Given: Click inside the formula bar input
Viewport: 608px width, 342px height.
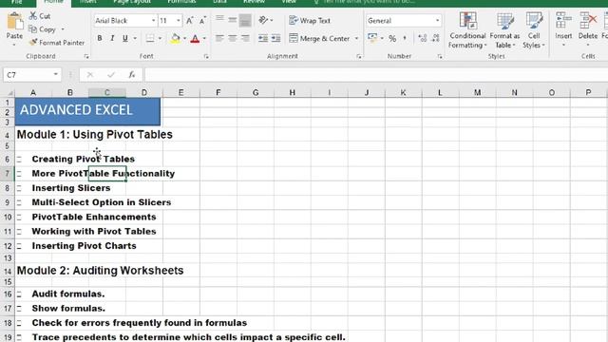Looking at the screenshot, I should click(375, 74).
